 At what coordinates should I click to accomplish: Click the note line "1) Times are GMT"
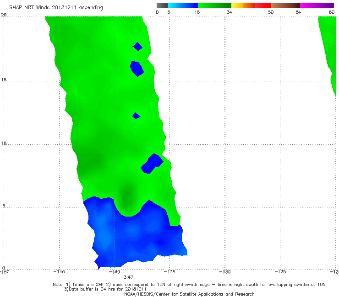[86, 285]
